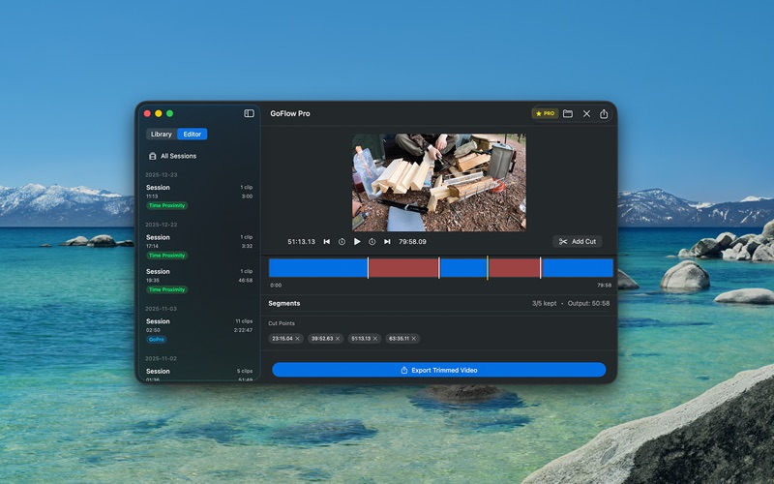Remove the 39:52.63 cut point
This screenshot has width=774, height=484.
pos(338,339)
